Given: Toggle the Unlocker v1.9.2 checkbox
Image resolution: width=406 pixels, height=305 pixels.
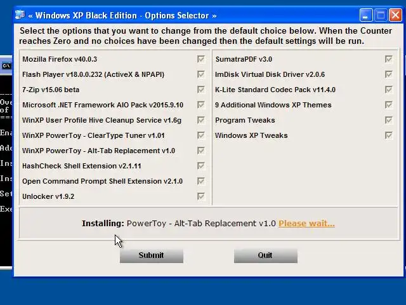Looking at the screenshot, I should [201, 196].
